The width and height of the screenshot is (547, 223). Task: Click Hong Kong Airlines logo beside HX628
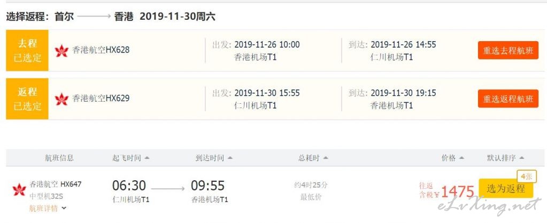point(61,51)
